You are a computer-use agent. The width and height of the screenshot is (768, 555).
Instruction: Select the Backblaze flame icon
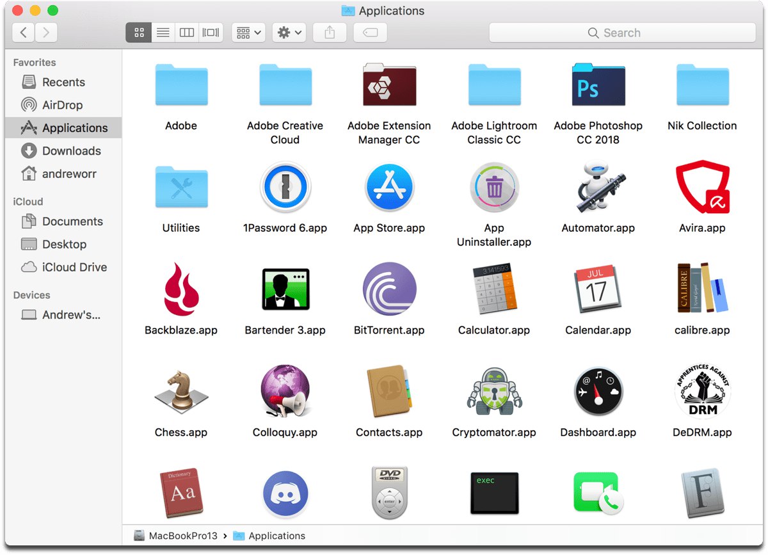coord(181,289)
